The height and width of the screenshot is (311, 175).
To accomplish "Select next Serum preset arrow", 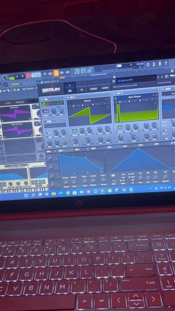I will pos(162,77).
